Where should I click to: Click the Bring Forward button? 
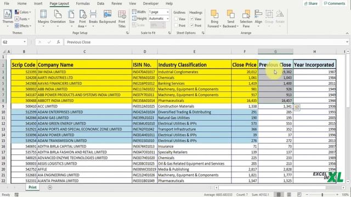(x=214, y=19)
